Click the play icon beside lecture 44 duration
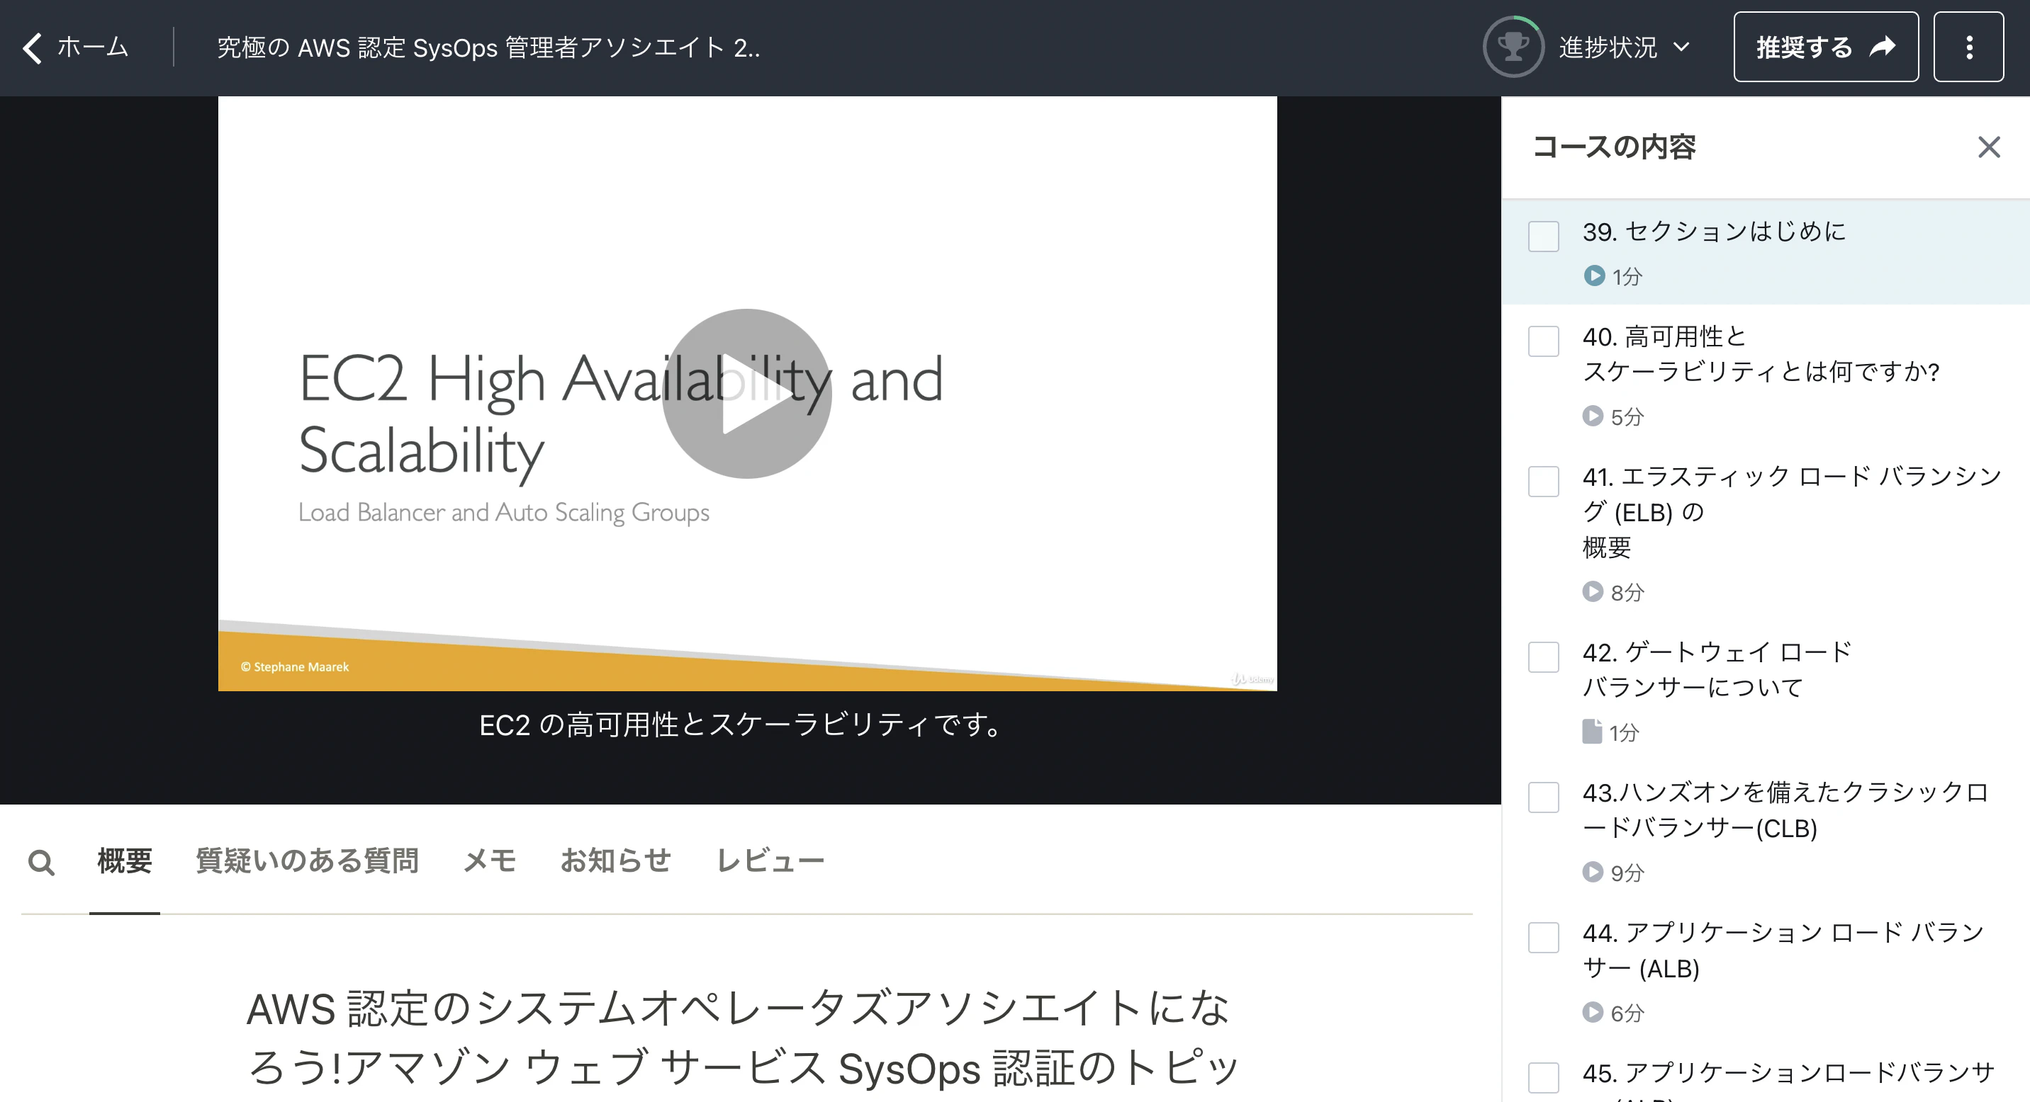2030x1102 pixels. pos(1594,1013)
